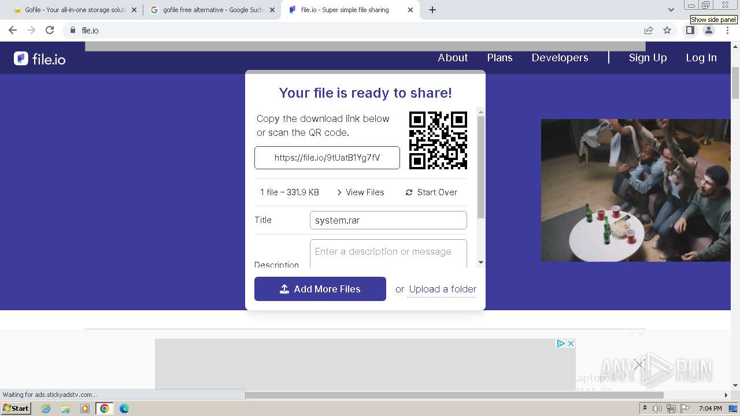The height and width of the screenshot is (416, 740).
Task: Open the Developers page
Action: tap(560, 58)
